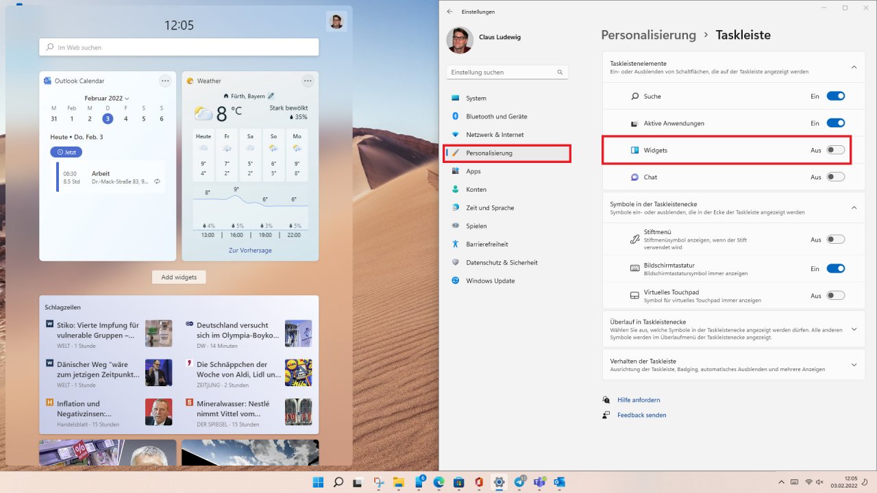Click Personalisierung in the breadcrumb
The width and height of the screenshot is (877, 493).
pos(648,35)
